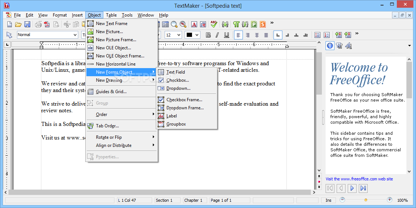Toggle Italic formatting
The height and width of the screenshot is (208, 416).
click(x=217, y=35)
